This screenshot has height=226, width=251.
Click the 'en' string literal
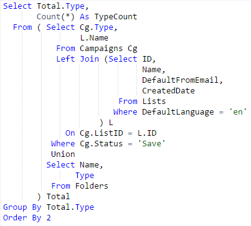click(x=238, y=112)
